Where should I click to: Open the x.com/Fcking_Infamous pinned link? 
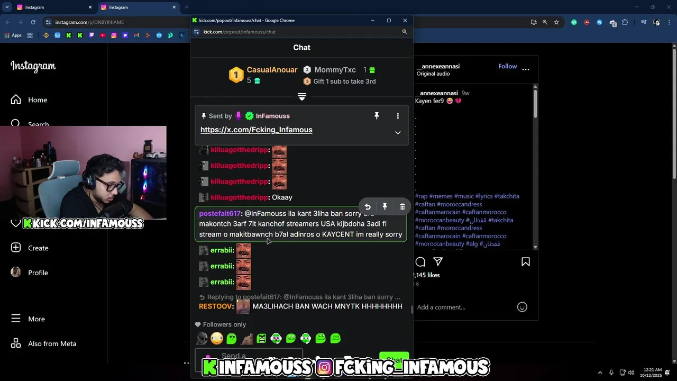coord(257,130)
